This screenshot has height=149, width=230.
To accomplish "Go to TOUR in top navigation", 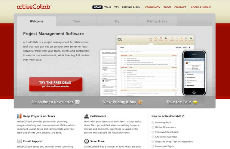I will [107, 7].
